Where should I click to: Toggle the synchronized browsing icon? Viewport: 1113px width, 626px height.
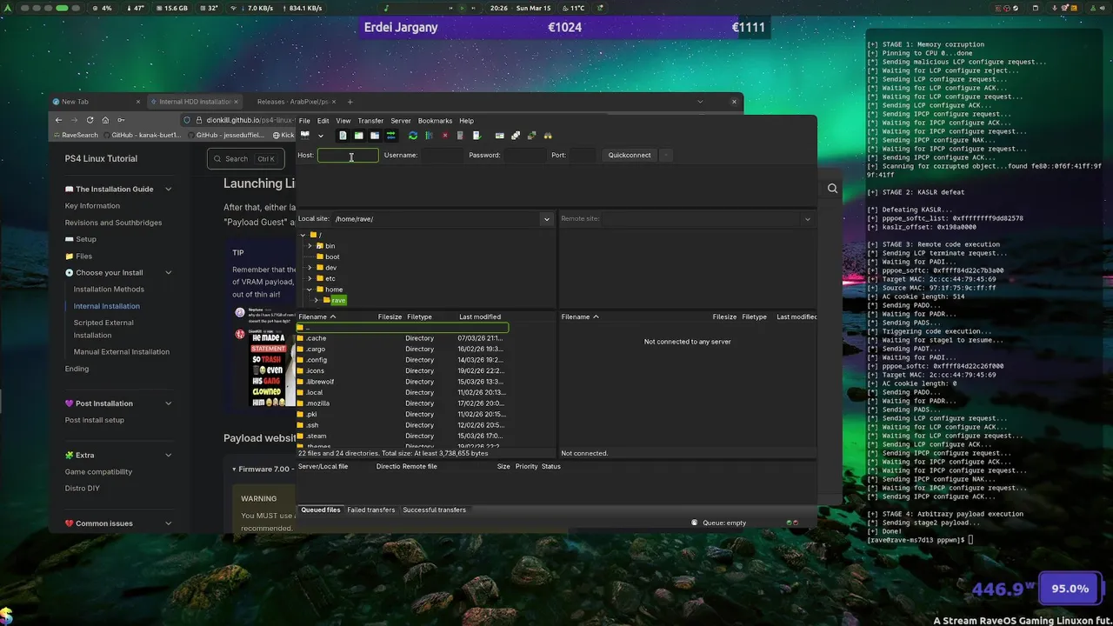coord(531,136)
